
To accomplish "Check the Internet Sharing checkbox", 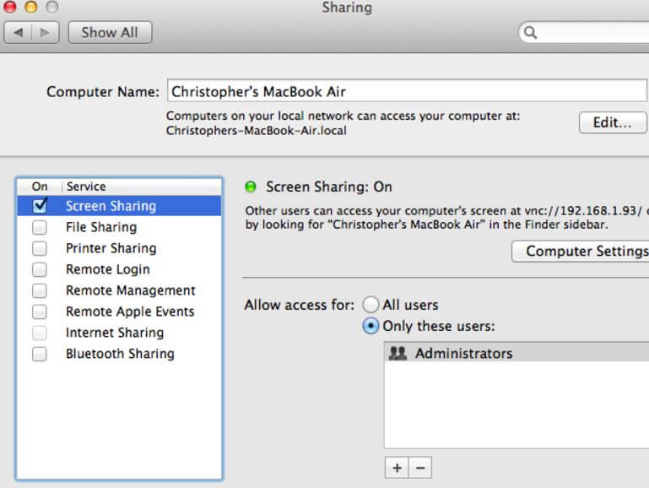I will click(x=40, y=333).
